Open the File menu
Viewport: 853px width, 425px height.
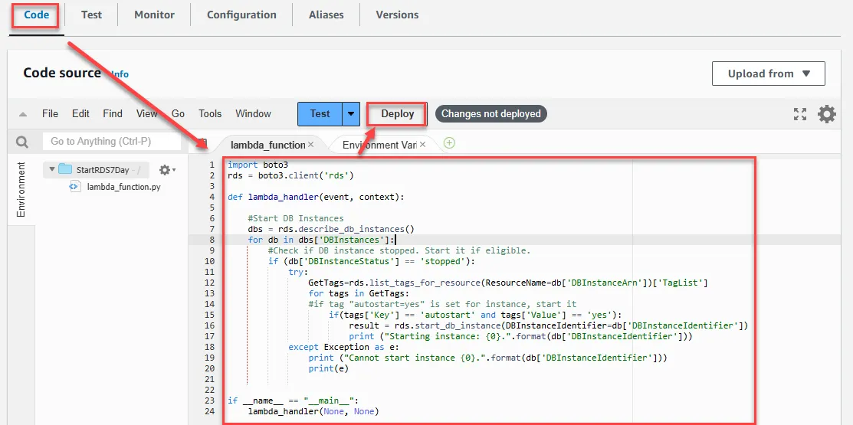point(50,113)
